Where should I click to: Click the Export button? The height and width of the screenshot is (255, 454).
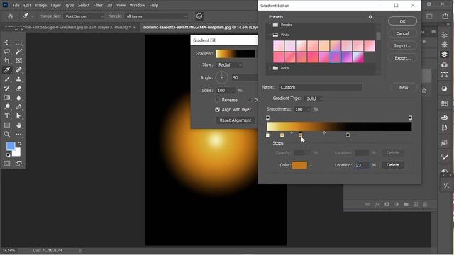pos(402,58)
